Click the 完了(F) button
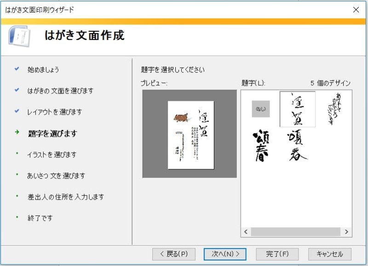368x266 pixels. coord(277,254)
